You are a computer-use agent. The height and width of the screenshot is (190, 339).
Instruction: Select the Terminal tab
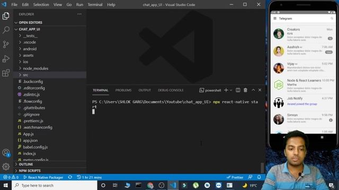coord(101,90)
